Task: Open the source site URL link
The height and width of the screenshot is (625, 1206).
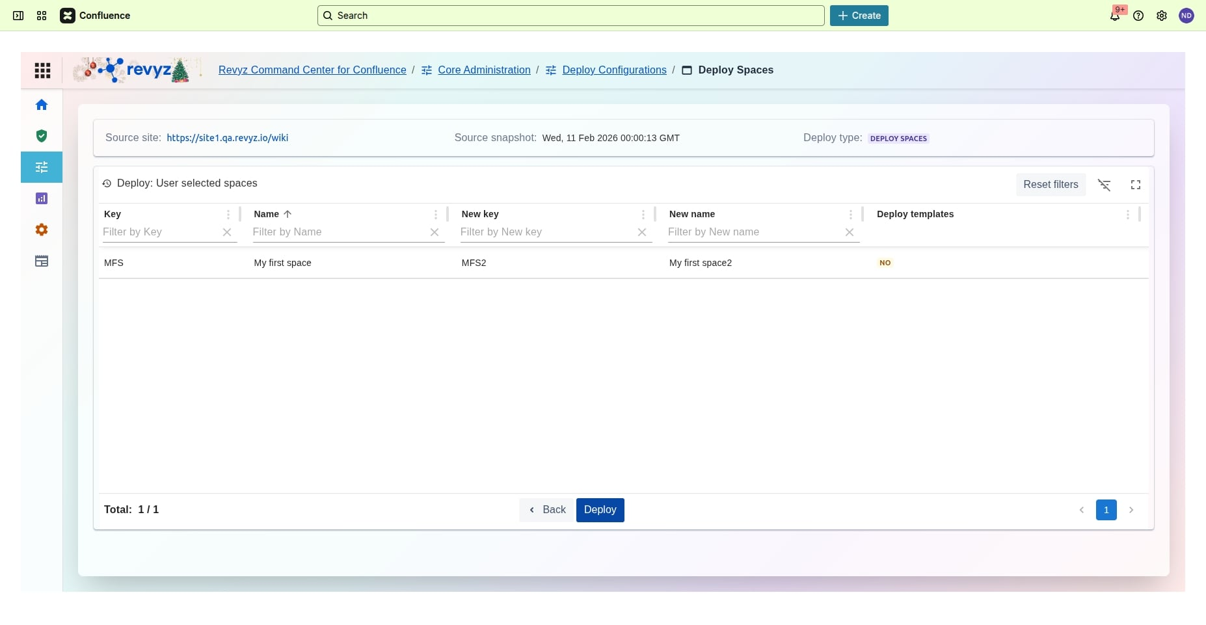Action: click(227, 138)
